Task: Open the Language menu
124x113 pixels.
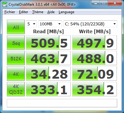Action: click(66, 12)
